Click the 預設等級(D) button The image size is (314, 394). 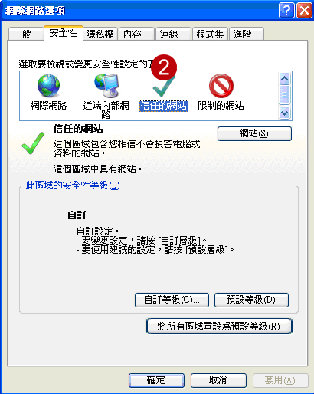251,300
